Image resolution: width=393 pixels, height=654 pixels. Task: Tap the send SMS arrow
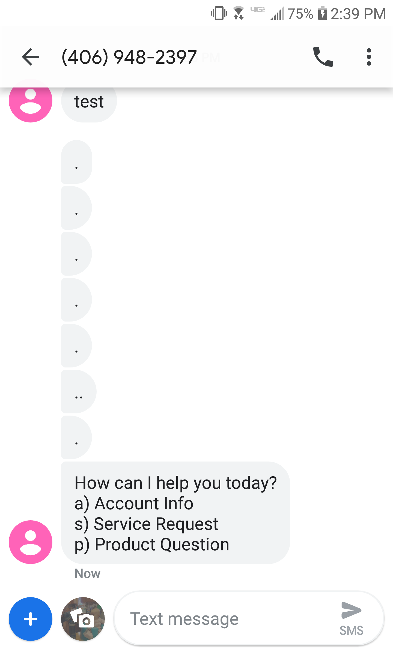click(351, 610)
